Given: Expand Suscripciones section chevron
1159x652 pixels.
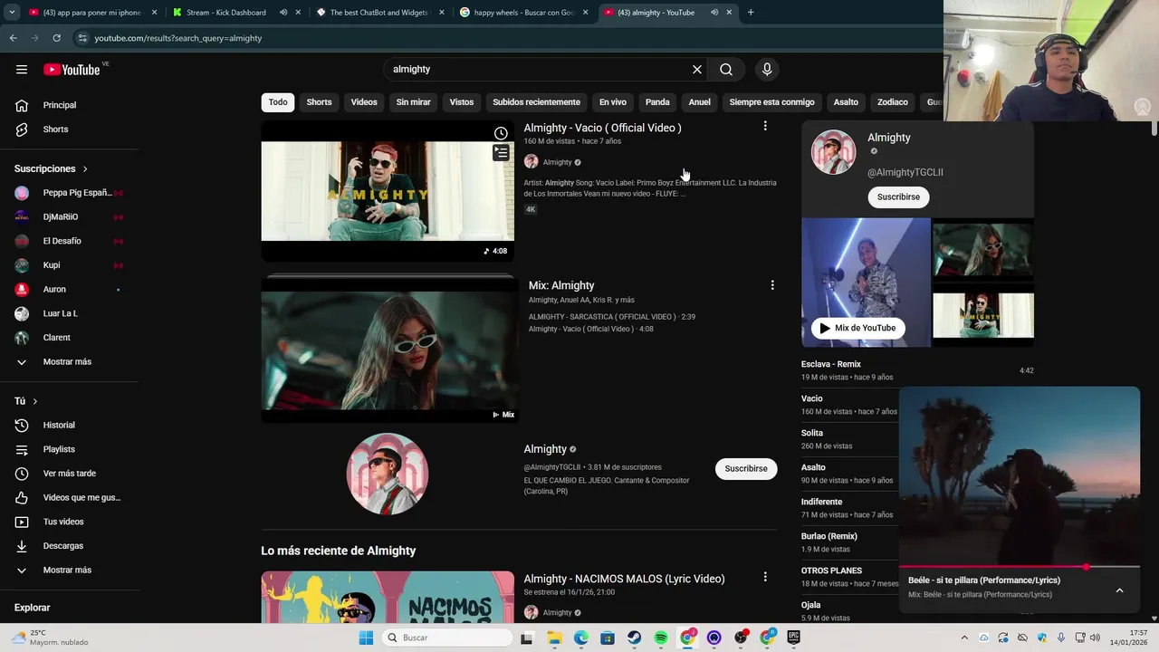Looking at the screenshot, I should tap(85, 169).
